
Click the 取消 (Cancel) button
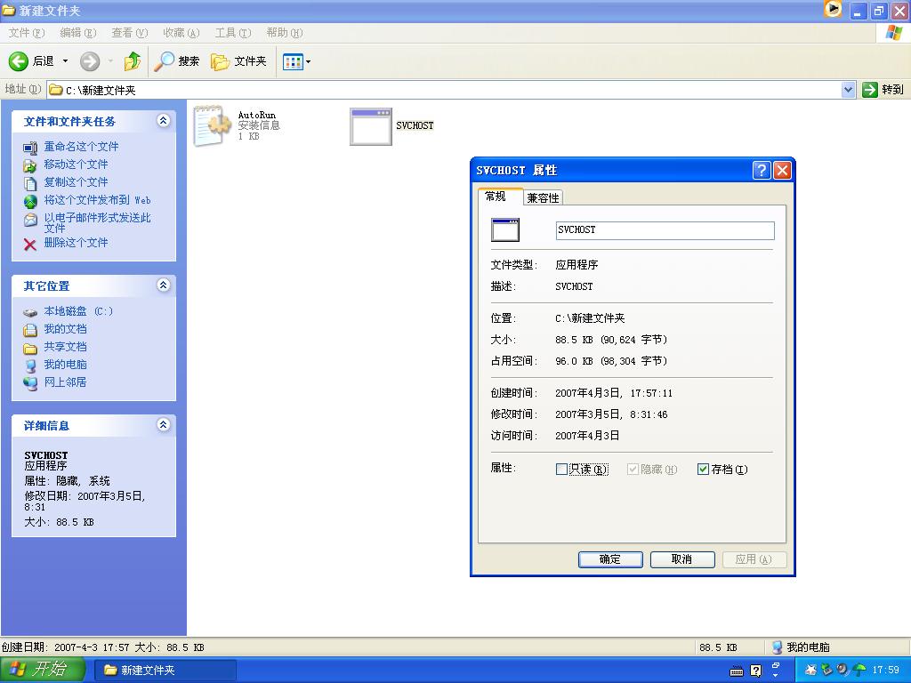coord(682,559)
